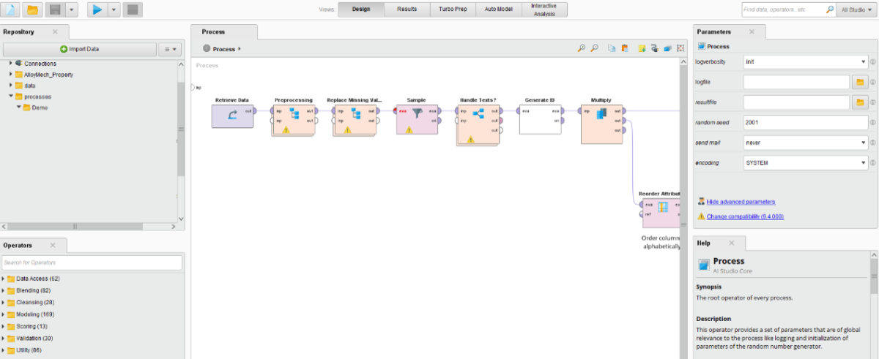Select the Preprocessing subprocess operator

294,119
